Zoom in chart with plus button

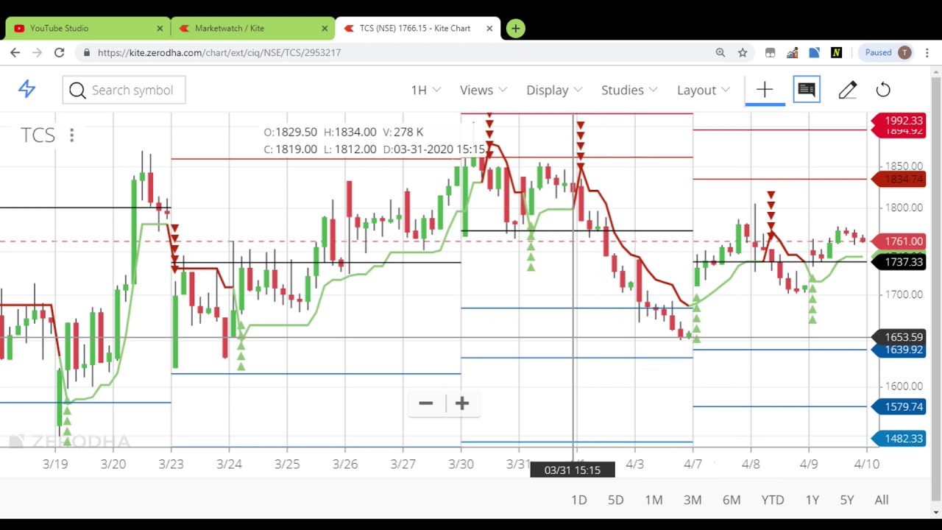click(x=461, y=403)
